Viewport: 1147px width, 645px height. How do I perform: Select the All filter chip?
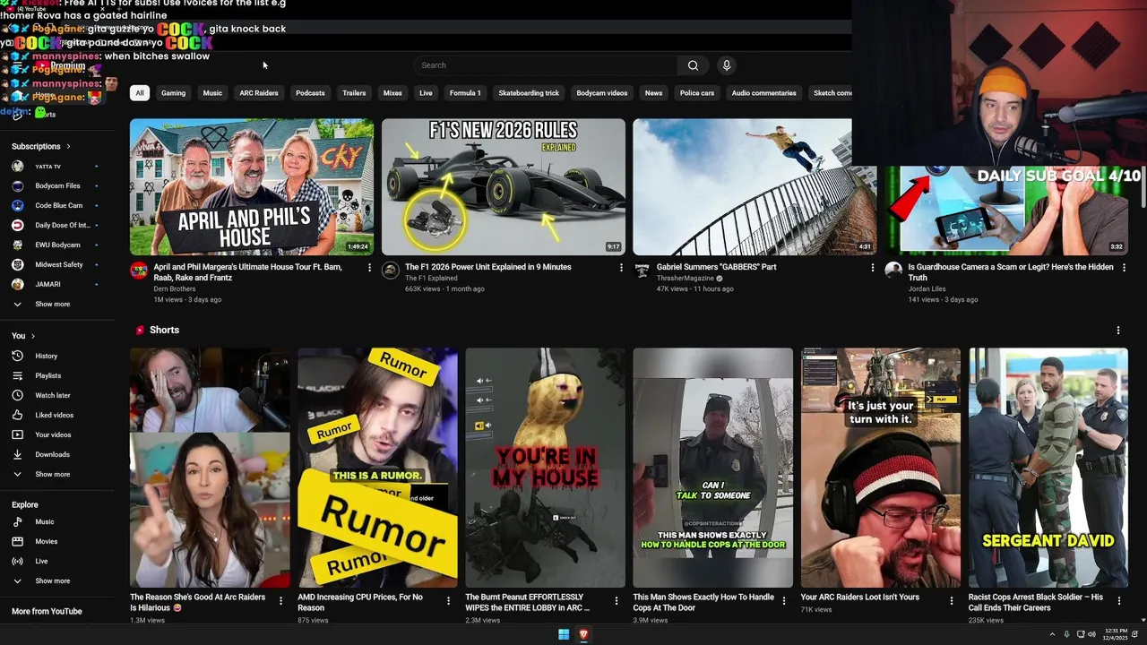click(x=139, y=93)
